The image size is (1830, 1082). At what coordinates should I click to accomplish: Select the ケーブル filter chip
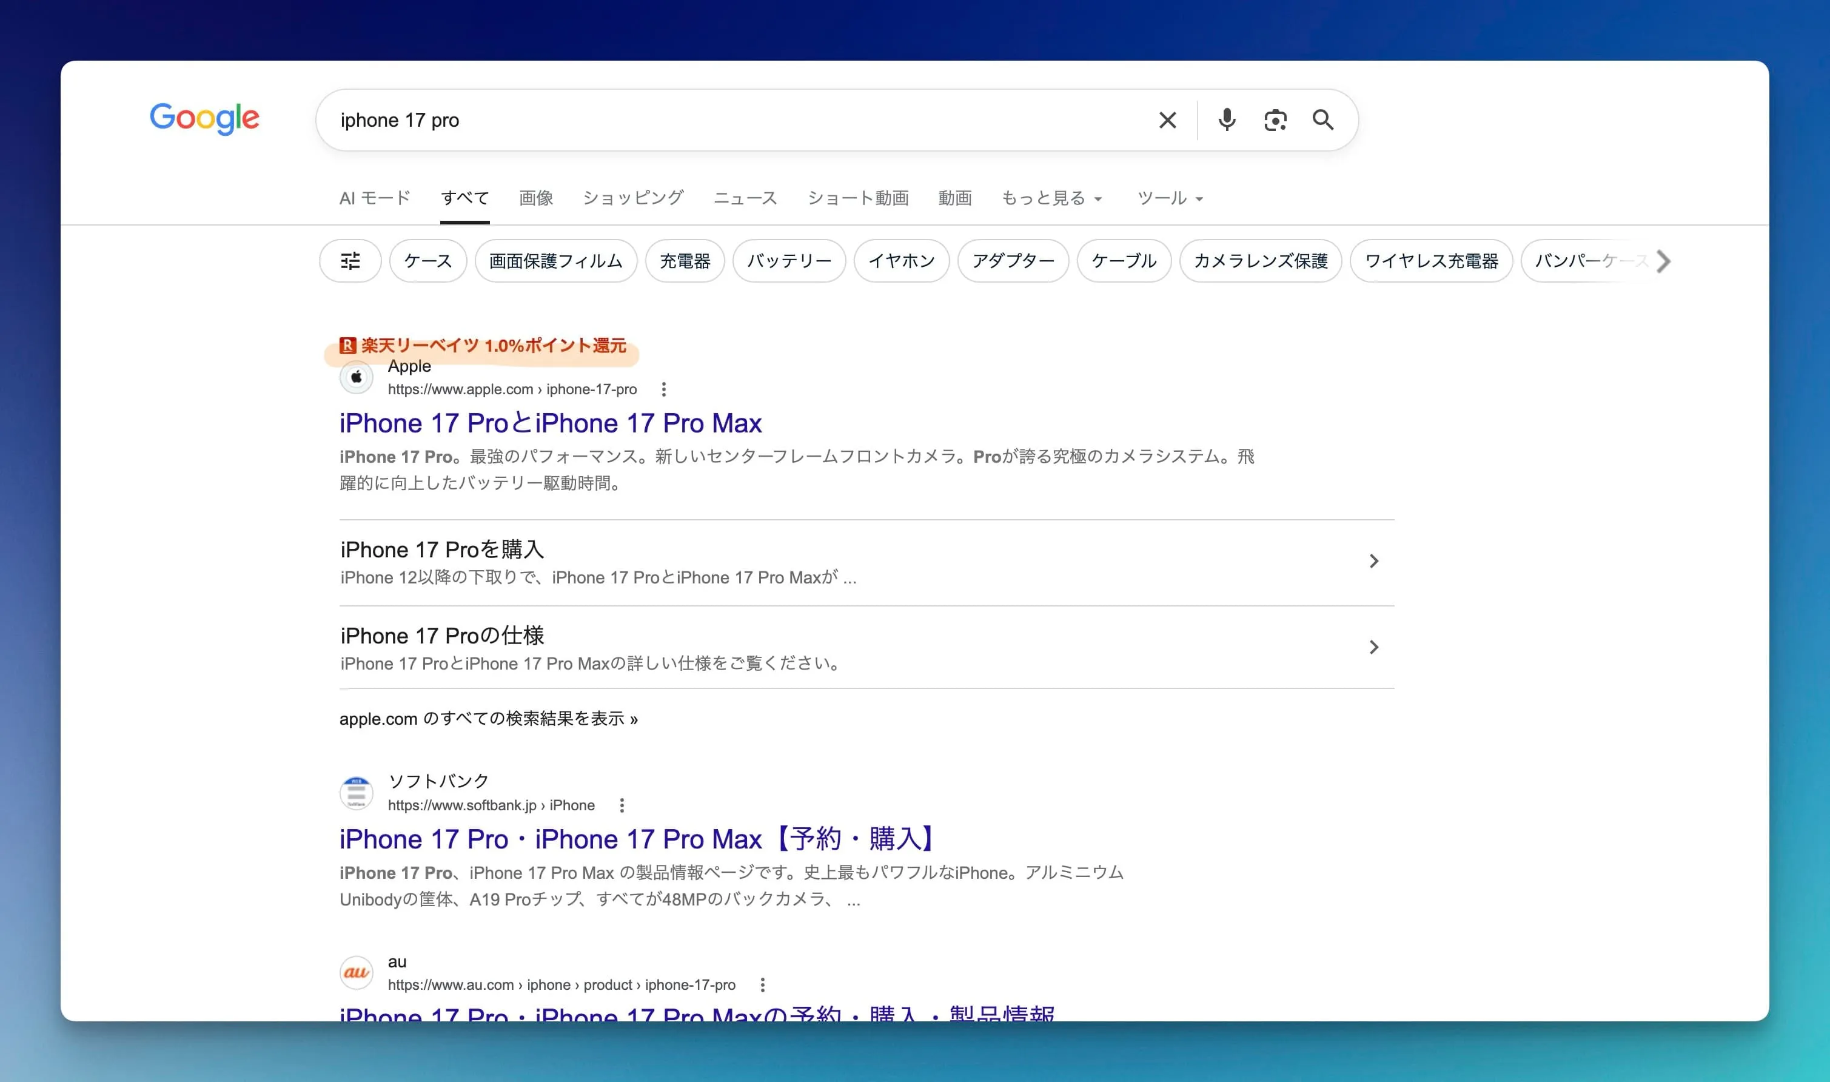1124,261
